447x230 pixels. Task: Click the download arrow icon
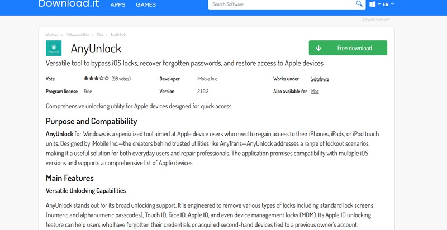[x=318, y=48]
